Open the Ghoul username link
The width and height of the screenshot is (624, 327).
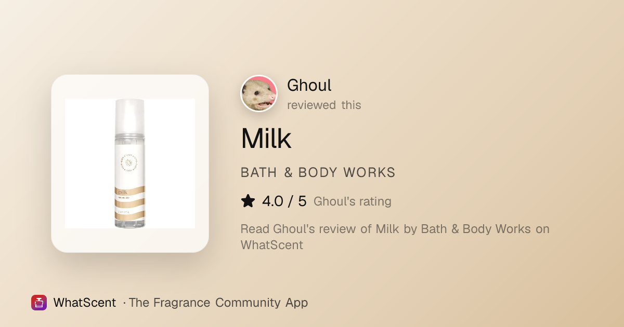(x=309, y=85)
